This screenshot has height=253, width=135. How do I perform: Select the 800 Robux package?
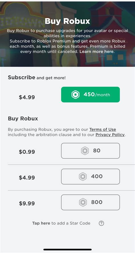(x=91, y=202)
